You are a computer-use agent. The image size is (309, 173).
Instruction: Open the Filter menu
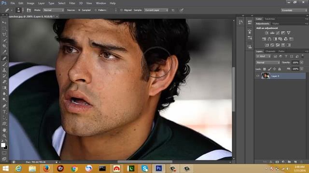coord(72,3)
